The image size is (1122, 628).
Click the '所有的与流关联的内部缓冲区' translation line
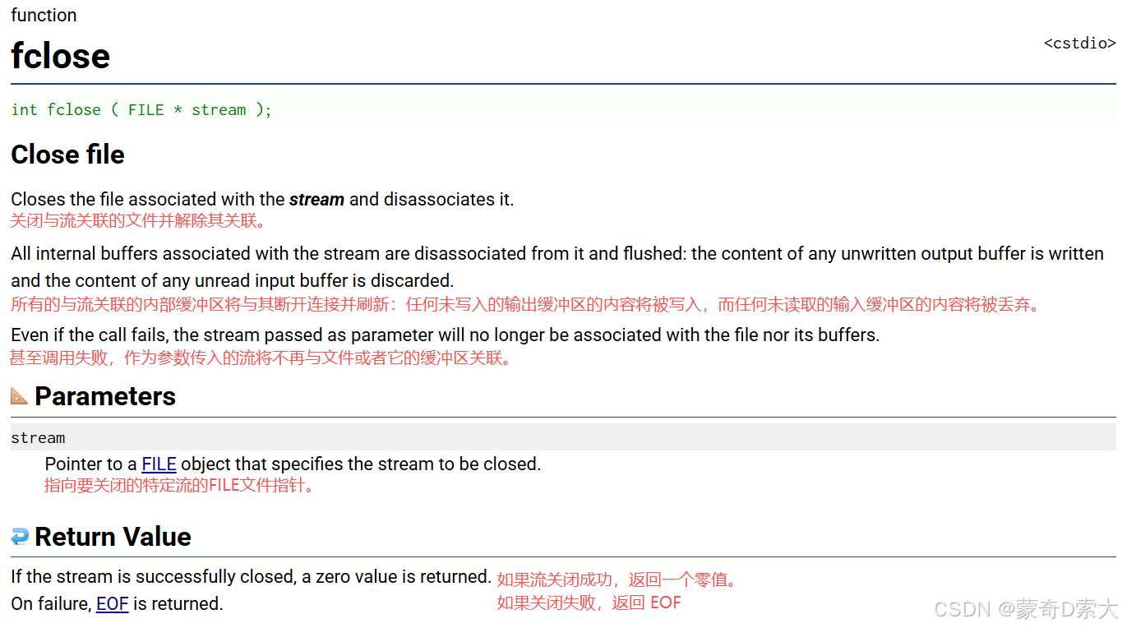click(x=526, y=305)
